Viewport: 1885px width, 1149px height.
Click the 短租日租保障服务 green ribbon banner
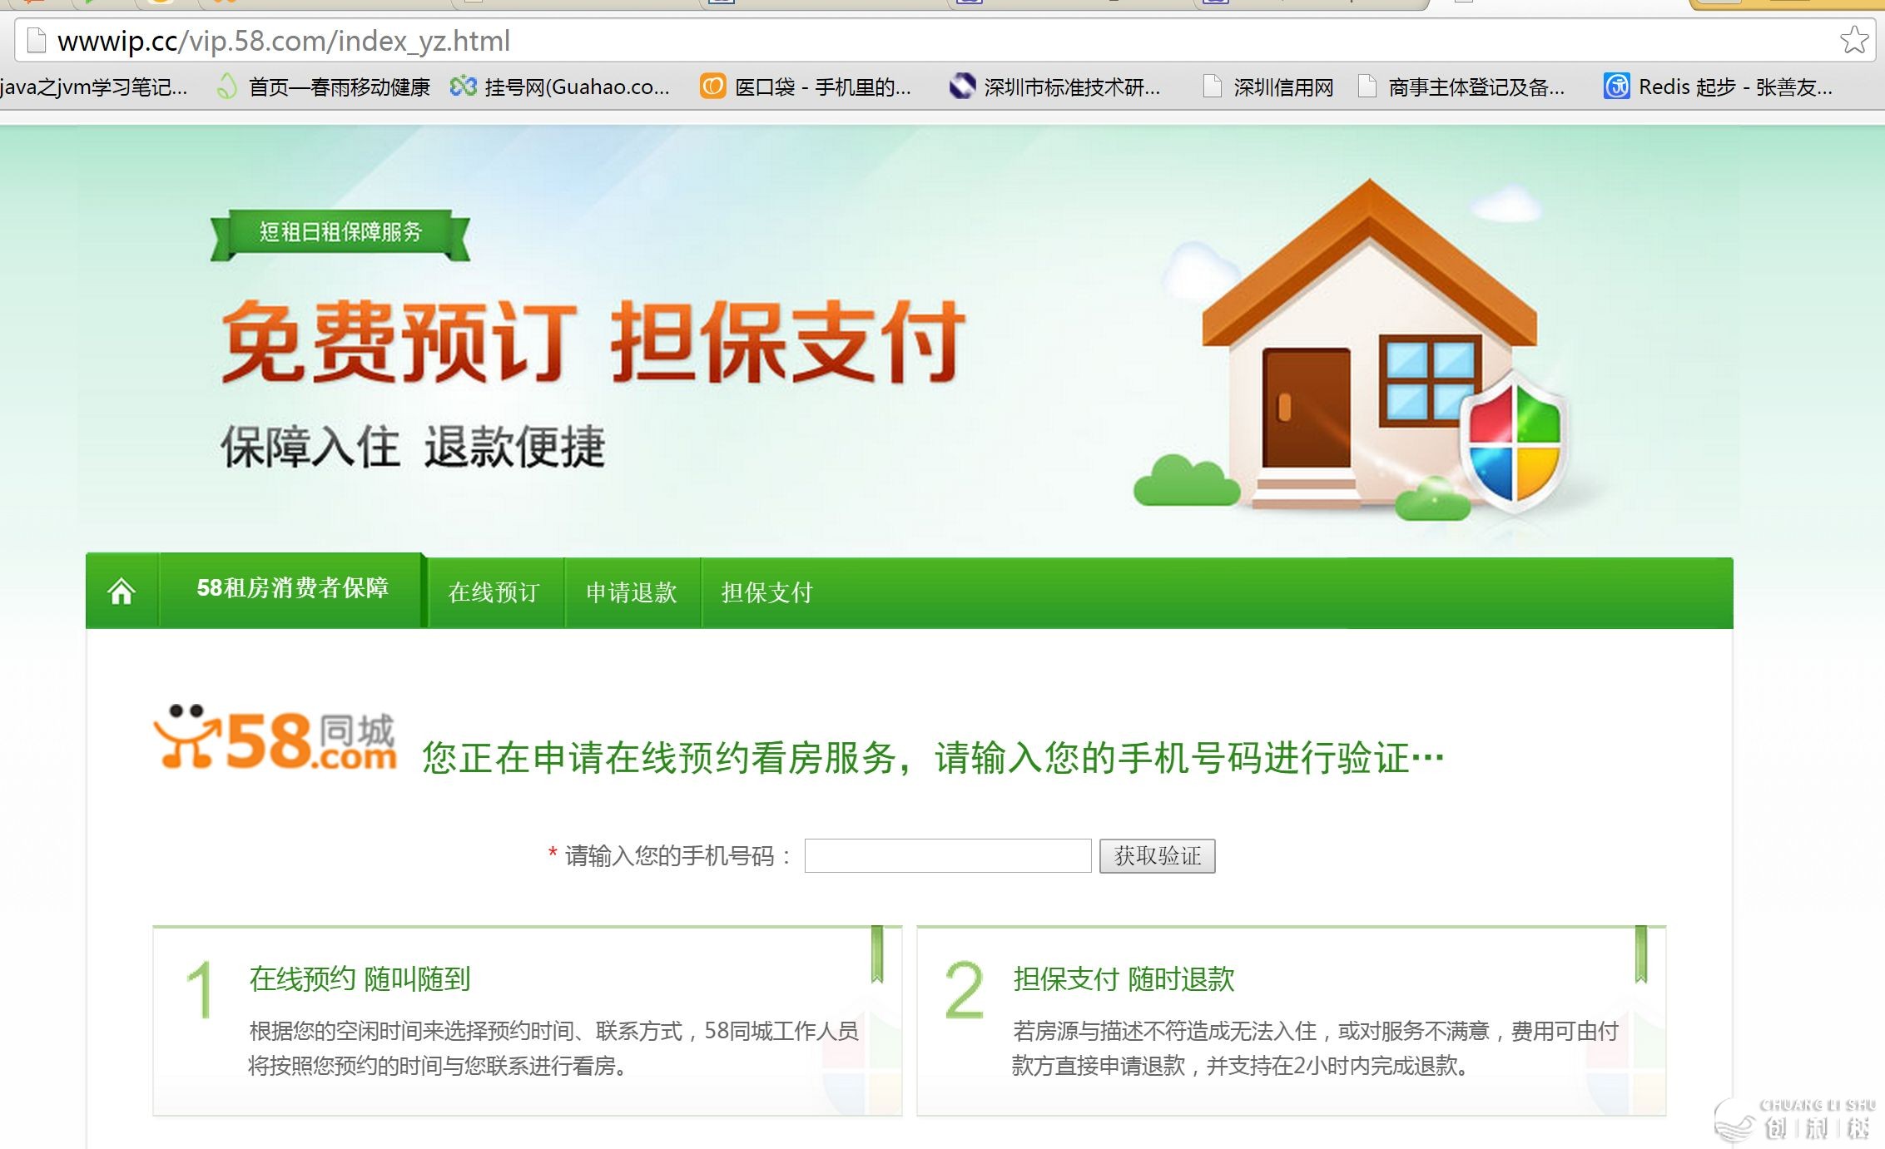[340, 234]
